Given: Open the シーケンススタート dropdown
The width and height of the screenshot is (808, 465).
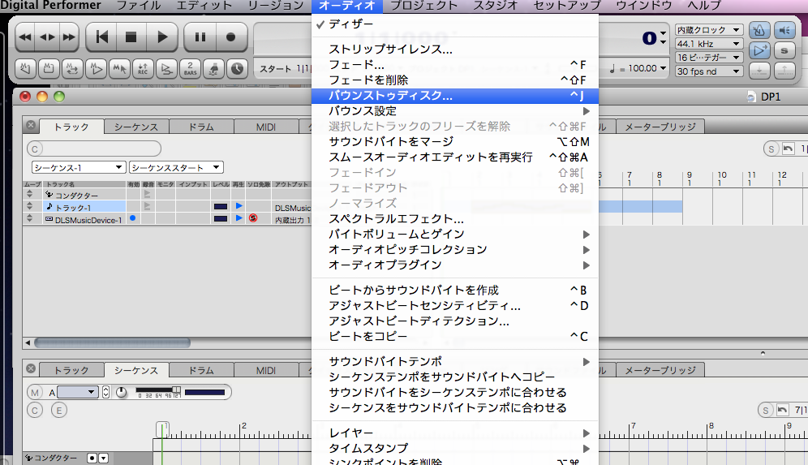Looking at the screenshot, I should point(176,167).
